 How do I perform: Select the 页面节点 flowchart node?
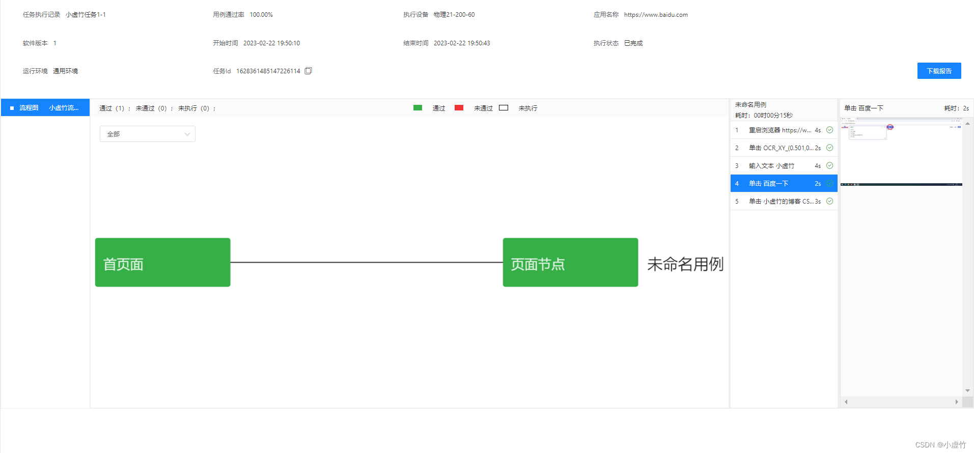[570, 262]
